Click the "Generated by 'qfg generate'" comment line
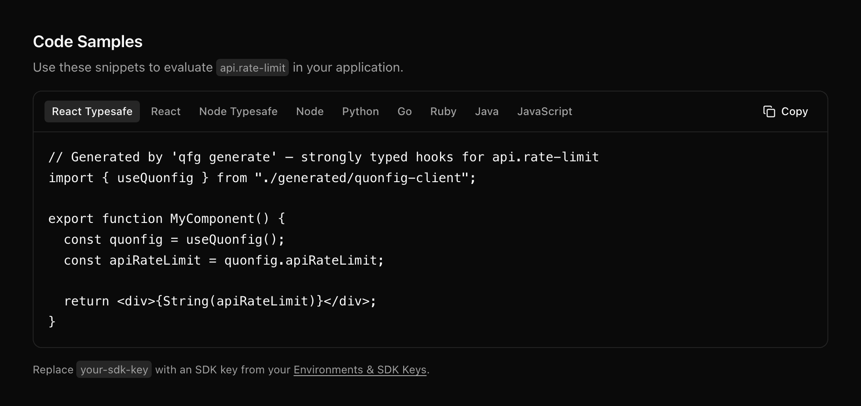 click(x=323, y=157)
